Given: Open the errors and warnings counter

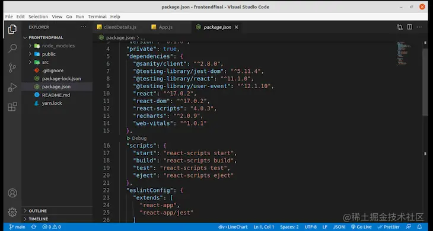Looking at the screenshot, I should pyautogui.click(x=52, y=227).
